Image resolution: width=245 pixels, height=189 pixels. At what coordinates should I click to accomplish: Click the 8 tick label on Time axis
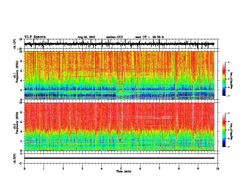click(x=179, y=169)
